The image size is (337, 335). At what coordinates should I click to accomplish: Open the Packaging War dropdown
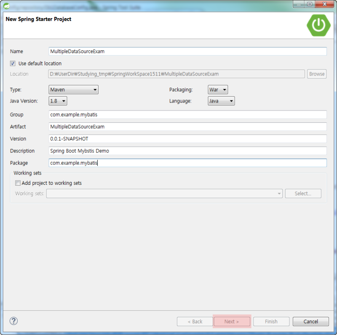(x=218, y=89)
